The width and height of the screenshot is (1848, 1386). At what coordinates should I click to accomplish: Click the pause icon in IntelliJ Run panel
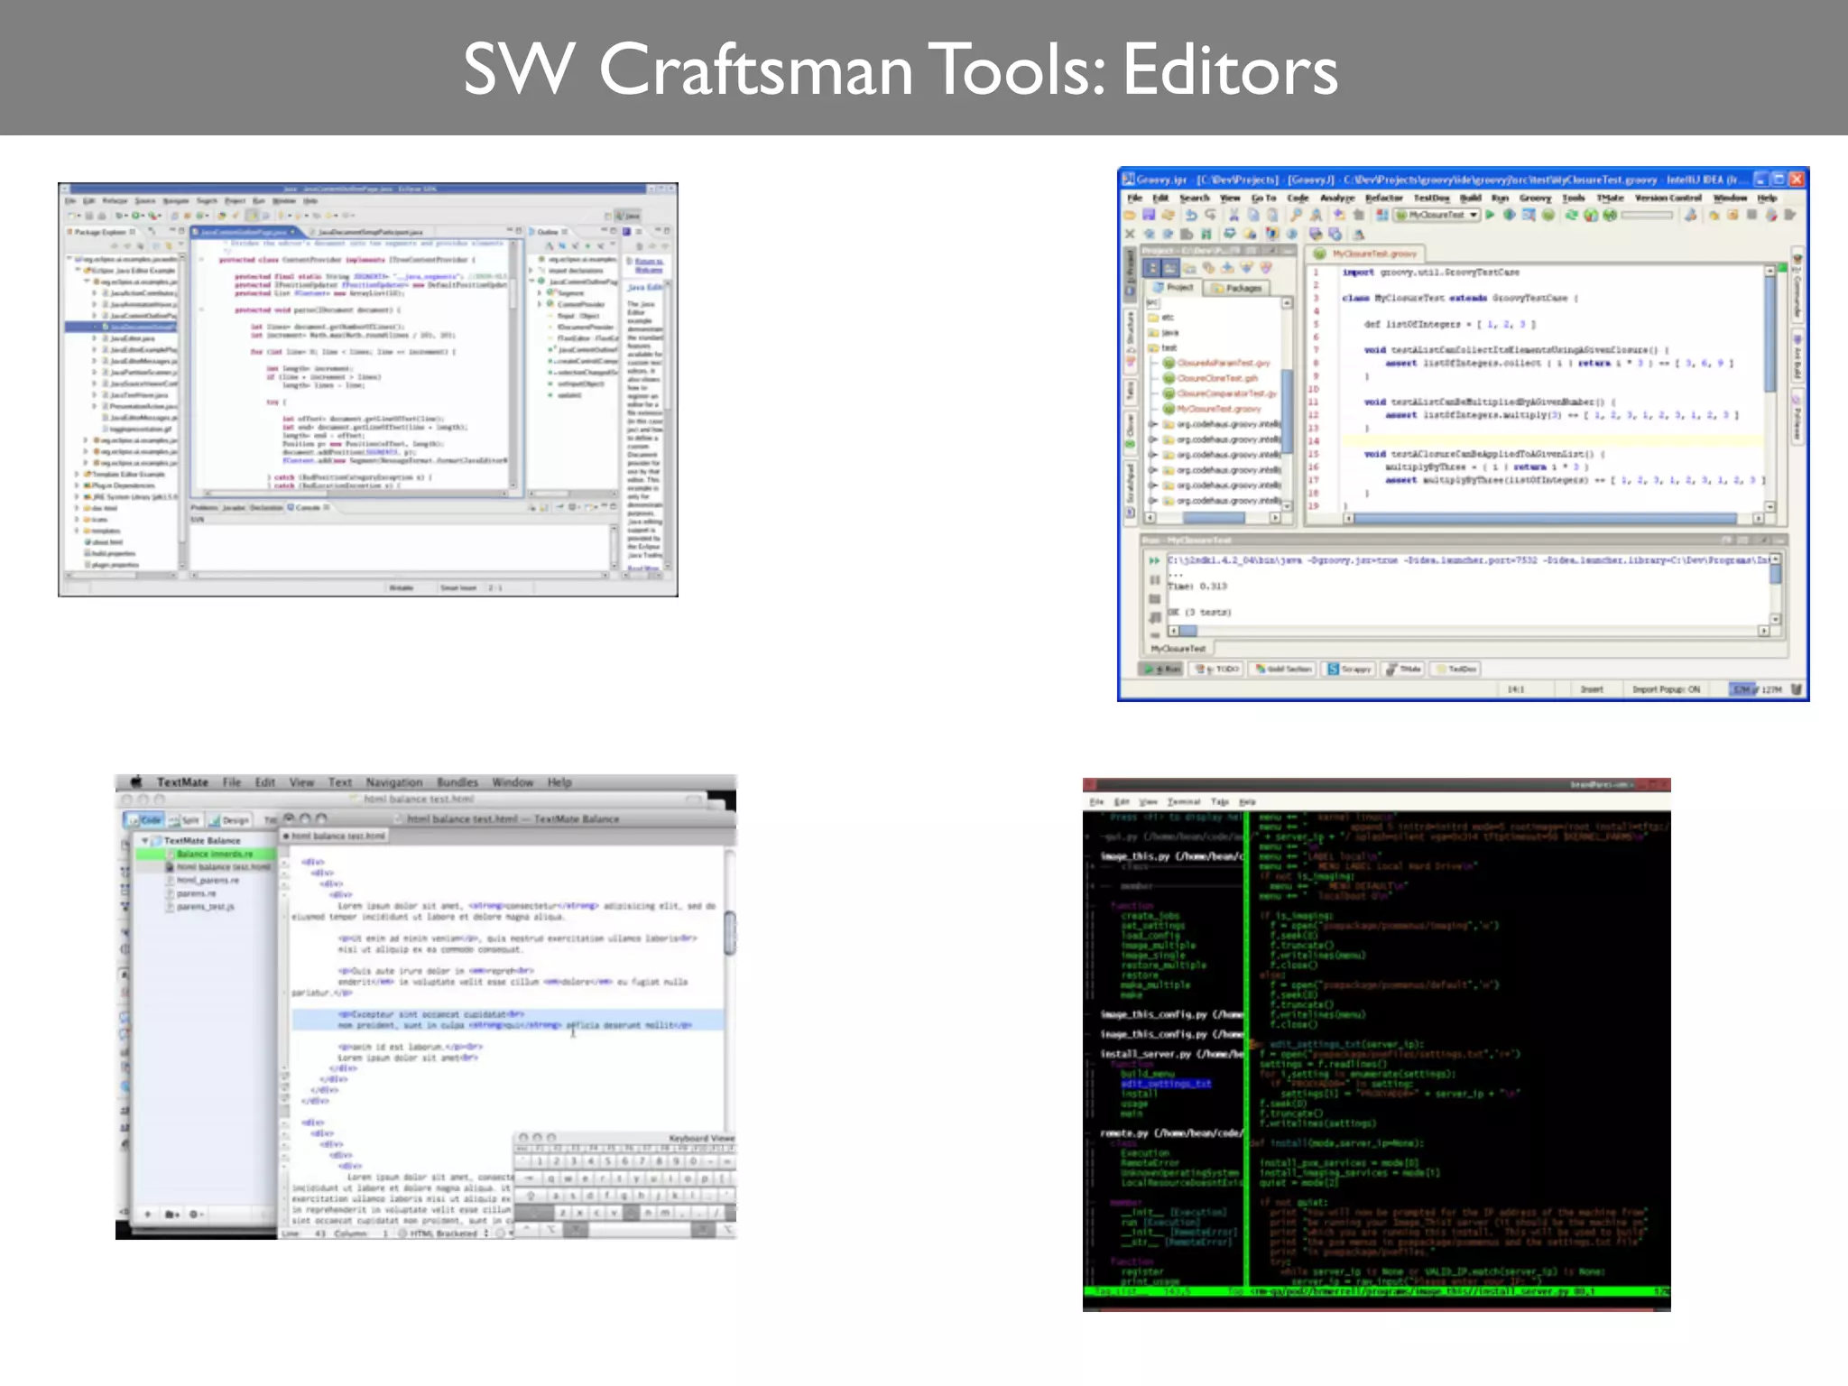point(1154,579)
